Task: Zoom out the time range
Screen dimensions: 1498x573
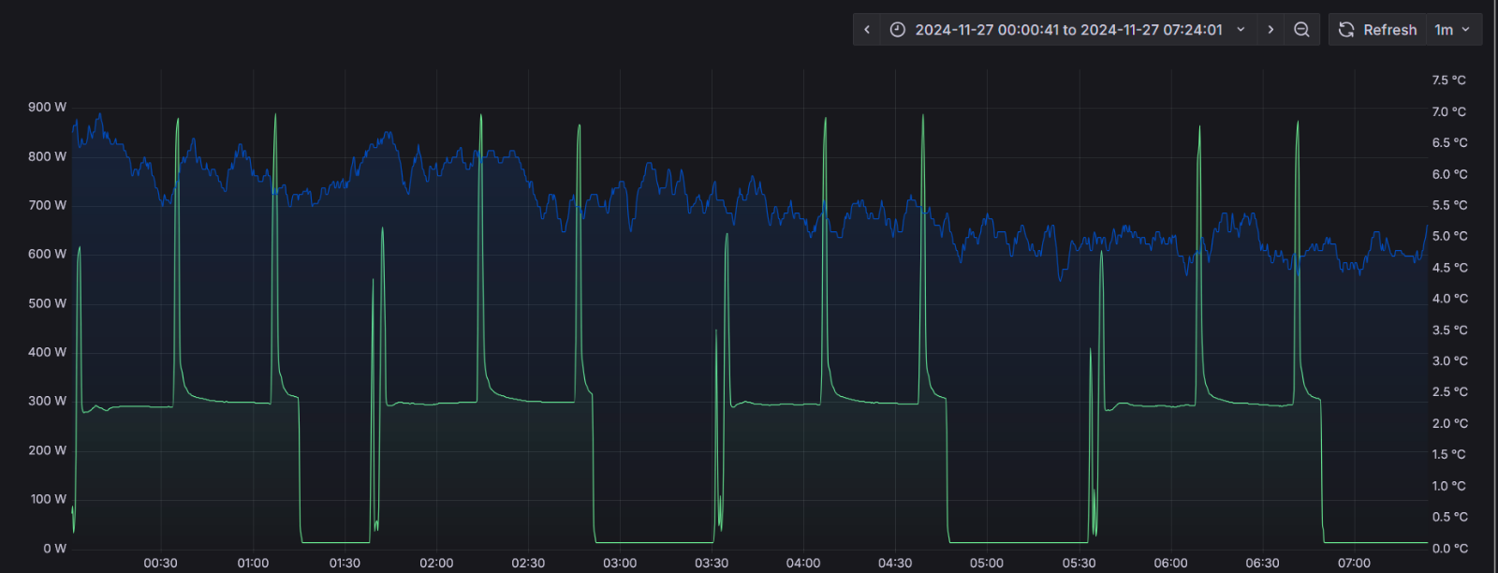Action: [x=1301, y=30]
